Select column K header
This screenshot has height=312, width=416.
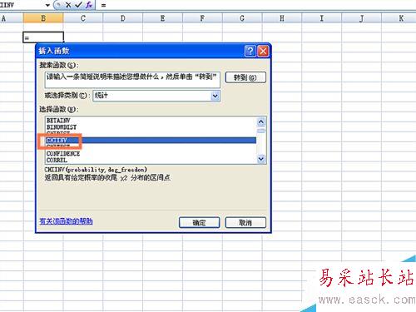point(399,18)
